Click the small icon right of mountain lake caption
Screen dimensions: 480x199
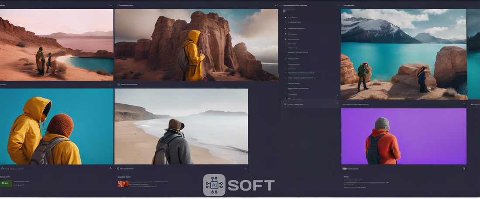click(x=463, y=104)
